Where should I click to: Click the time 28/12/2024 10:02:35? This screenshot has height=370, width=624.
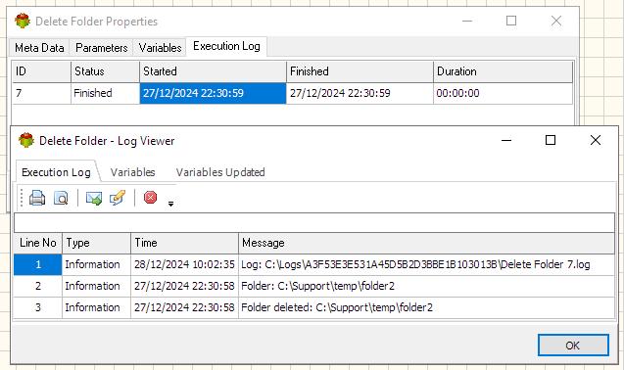point(184,264)
